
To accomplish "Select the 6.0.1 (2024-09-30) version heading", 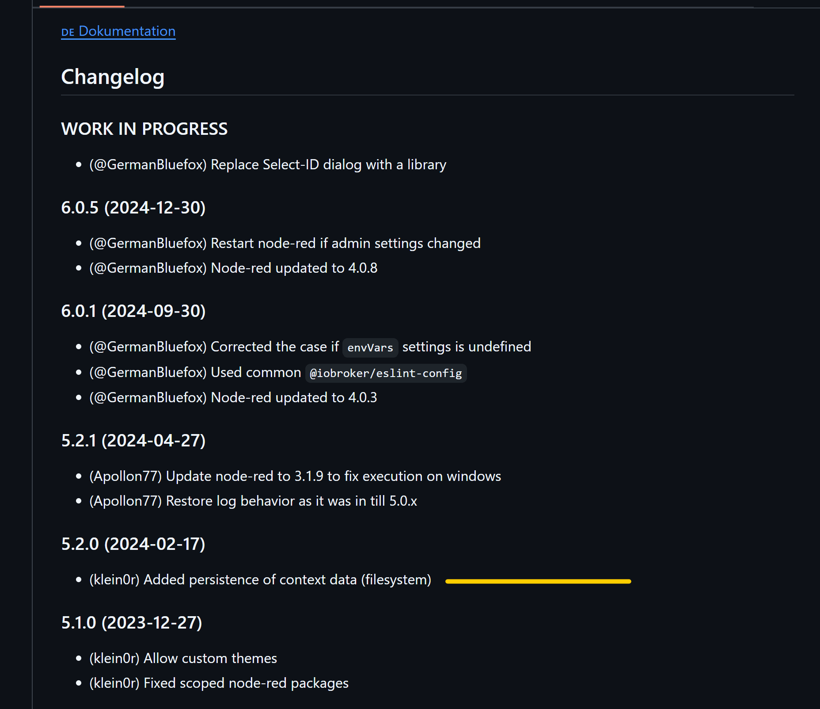I will pyautogui.click(x=133, y=311).
